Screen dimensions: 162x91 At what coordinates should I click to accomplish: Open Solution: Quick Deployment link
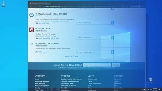pyautogui.click(x=70, y=81)
